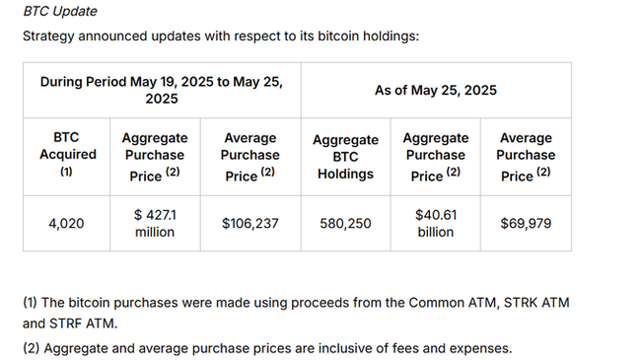Click footnote marker (1) under BTC Acquired

(66, 172)
